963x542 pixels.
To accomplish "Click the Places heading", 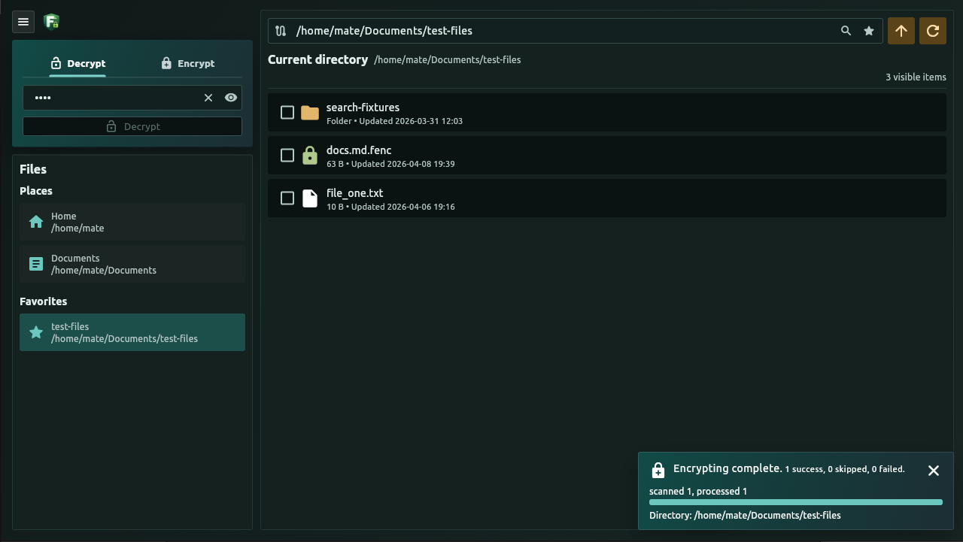I will (36, 191).
